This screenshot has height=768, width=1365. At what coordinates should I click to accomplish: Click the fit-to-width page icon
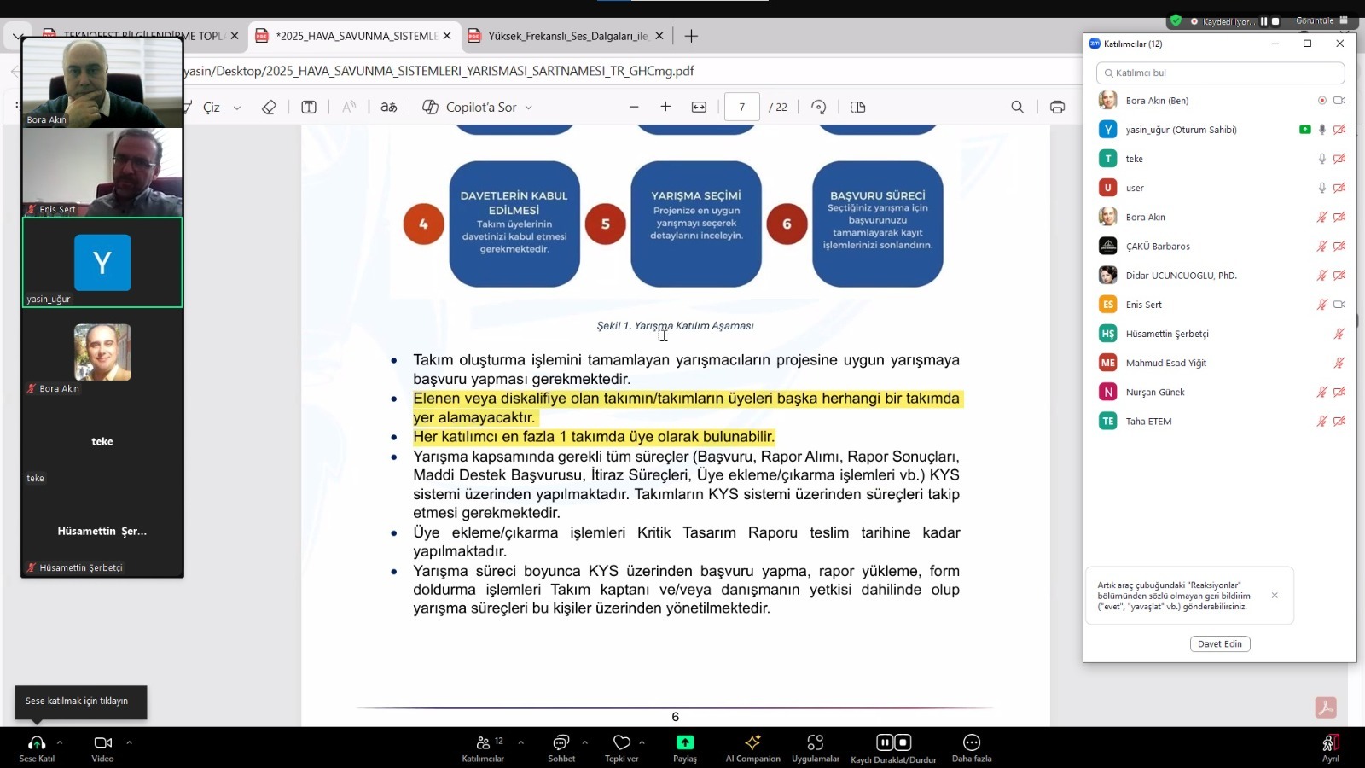[x=699, y=107]
